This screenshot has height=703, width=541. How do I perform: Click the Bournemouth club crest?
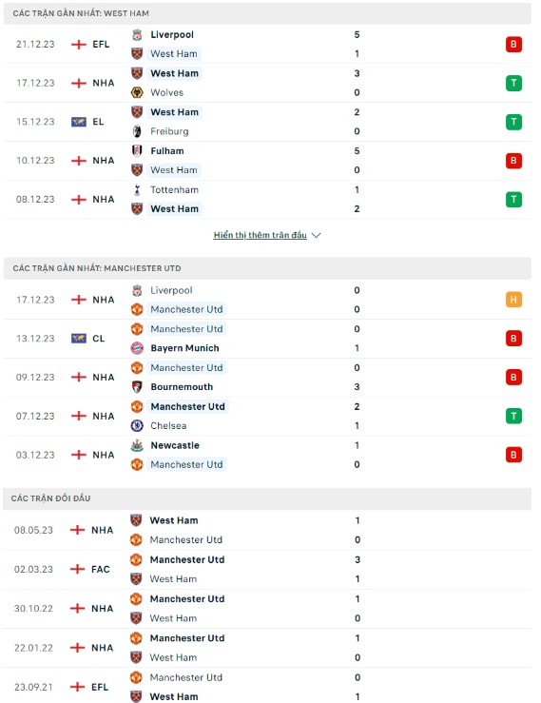137,387
